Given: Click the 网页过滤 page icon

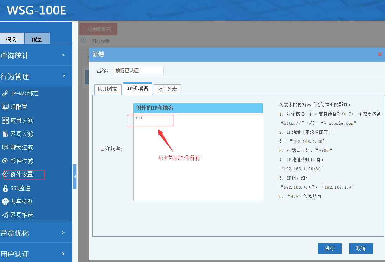Looking at the screenshot, I should click(x=5, y=134).
